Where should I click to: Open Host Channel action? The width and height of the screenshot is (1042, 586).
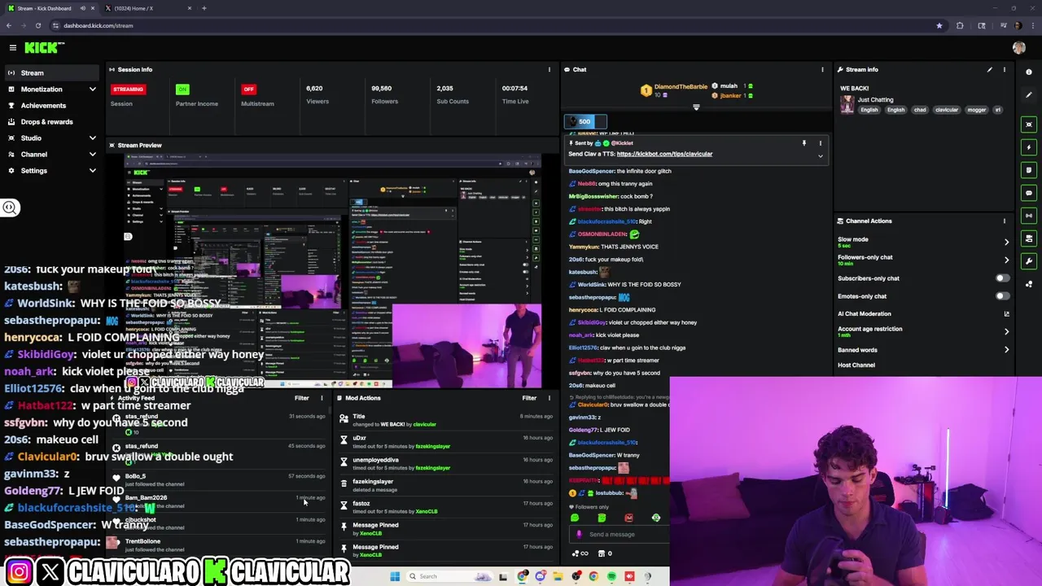pos(856,365)
